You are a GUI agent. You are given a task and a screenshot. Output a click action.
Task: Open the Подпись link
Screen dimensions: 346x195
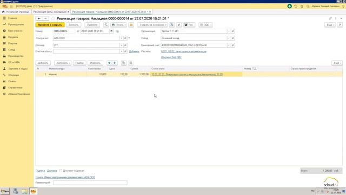pyautogui.click(x=40, y=171)
